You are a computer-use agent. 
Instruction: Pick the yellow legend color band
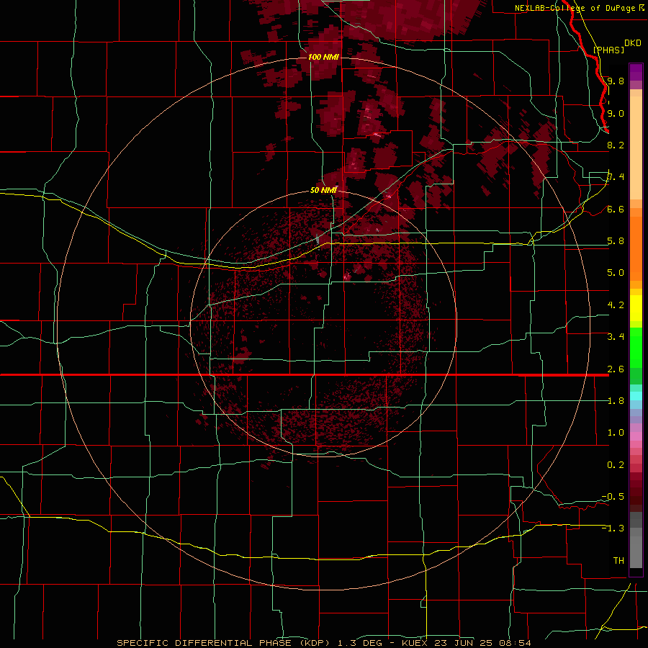(636, 308)
